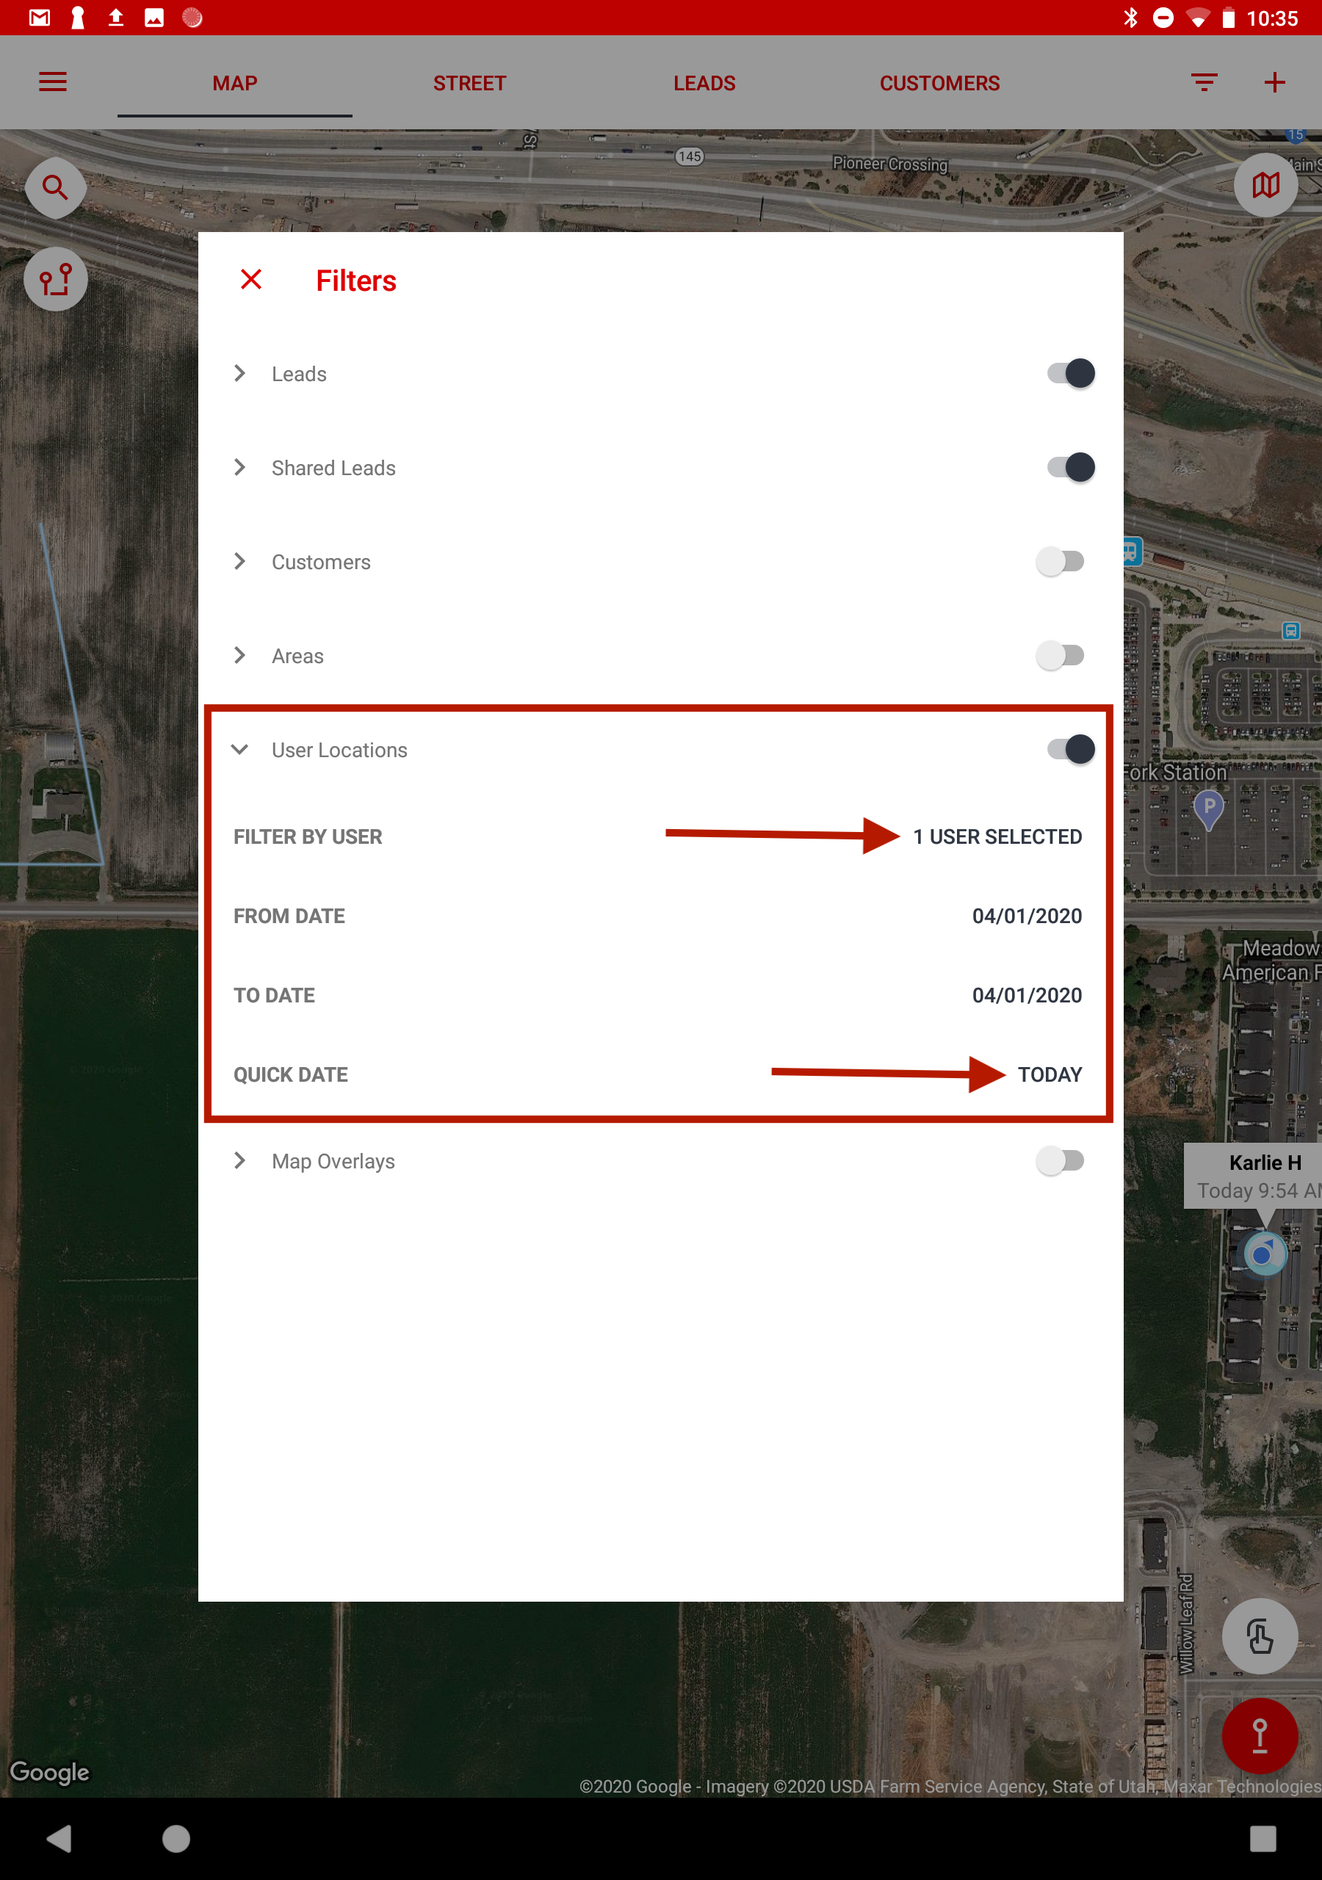Switch to the MAP tab

pyautogui.click(x=235, y=83)
